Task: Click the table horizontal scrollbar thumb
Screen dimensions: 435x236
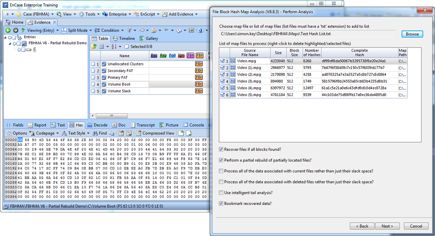Action: point(111,116)
